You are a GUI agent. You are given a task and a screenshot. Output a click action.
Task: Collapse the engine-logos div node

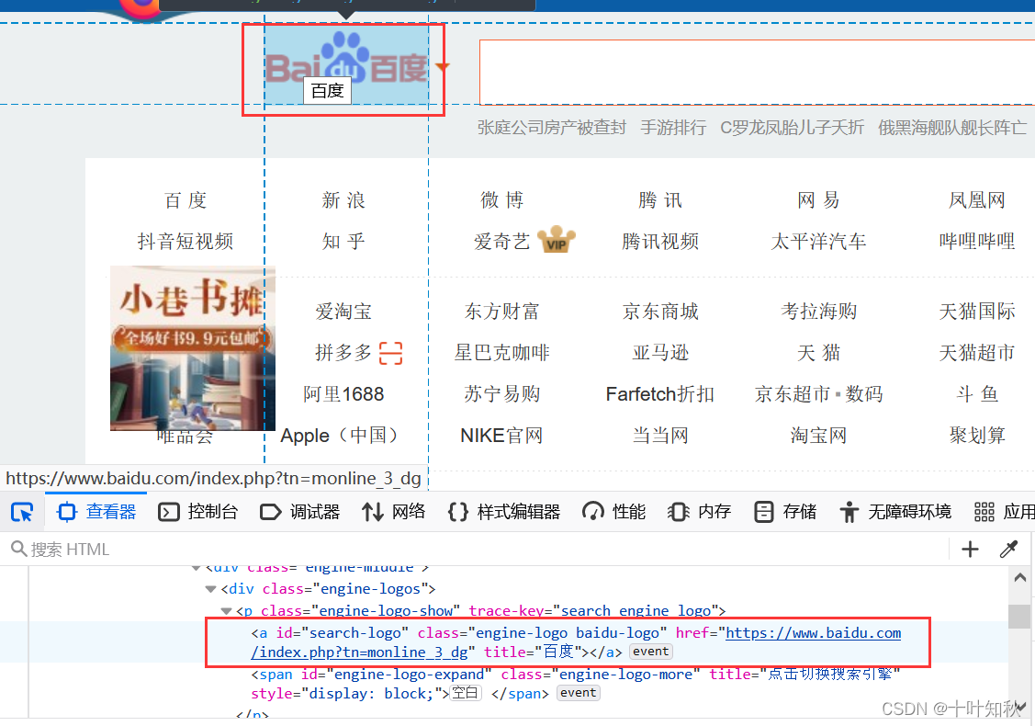210,588
